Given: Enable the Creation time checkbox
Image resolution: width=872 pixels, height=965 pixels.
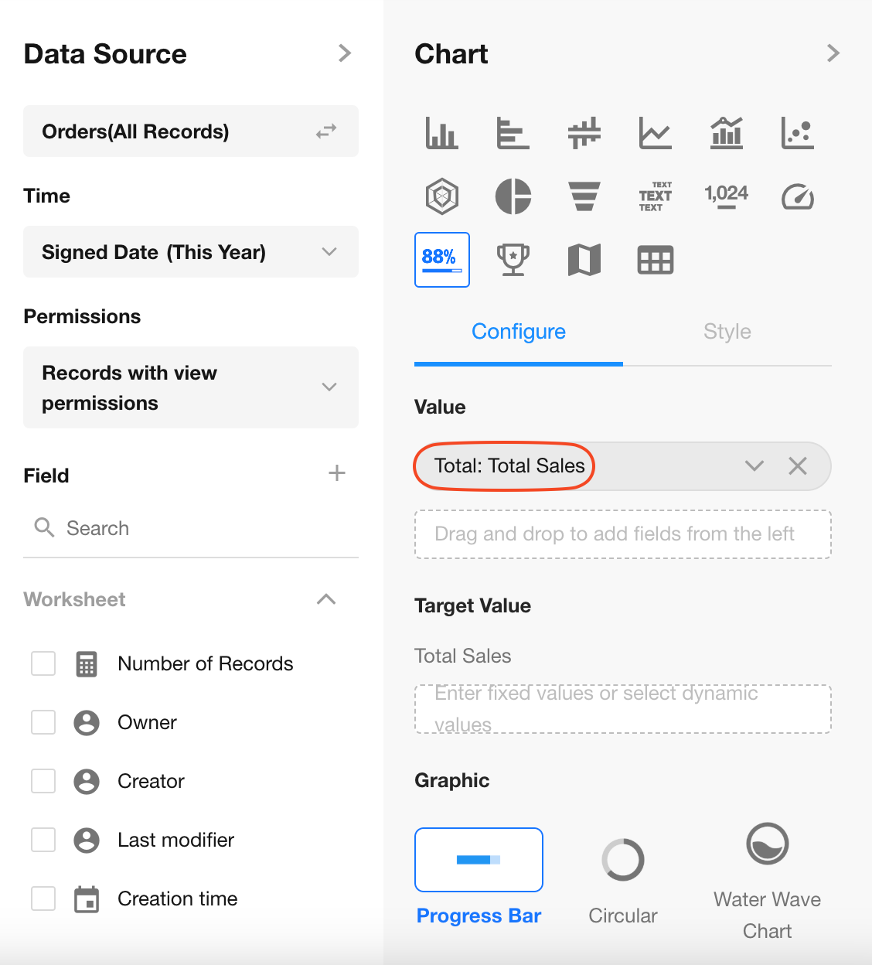Looking at the screenshot, I should pyautogui.click(x=43, y=899).
